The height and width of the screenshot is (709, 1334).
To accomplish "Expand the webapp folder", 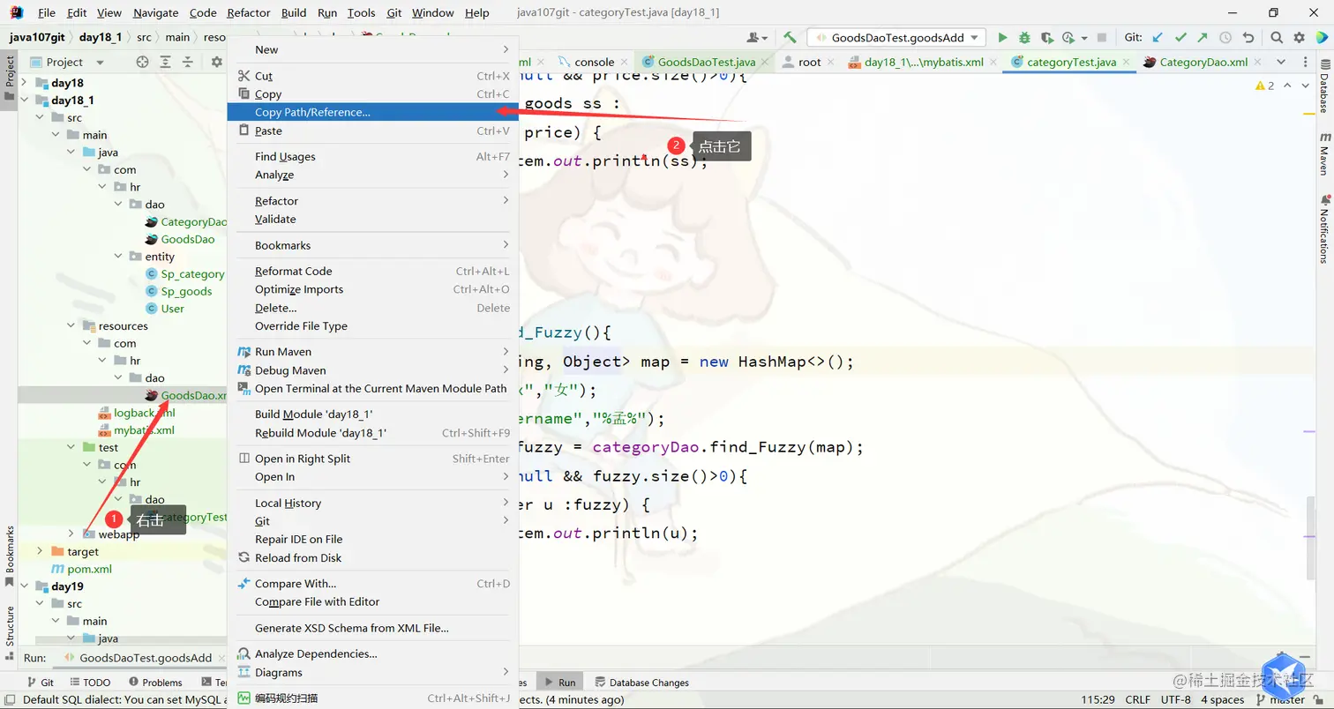I will tap(71, 534).
